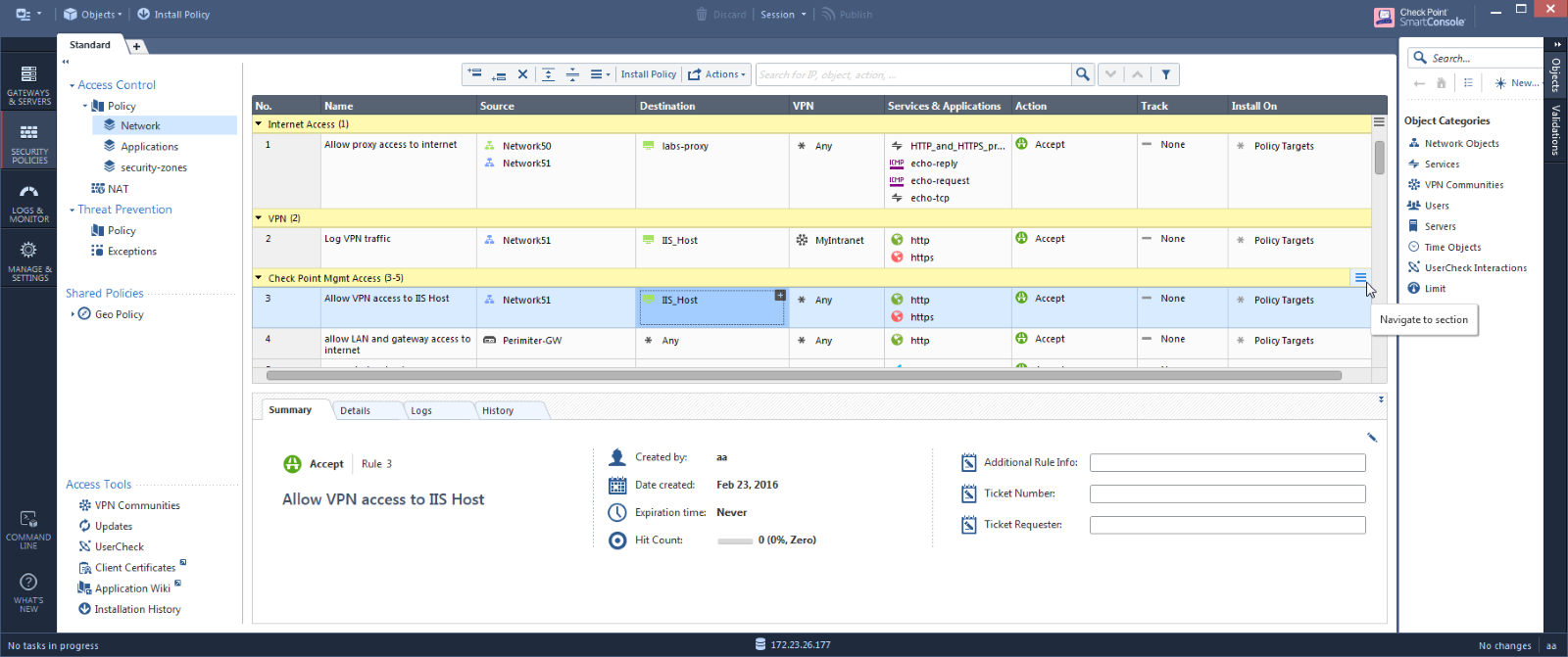This screenshot has width=1568, height=657.
Task: Open a new policy tab with plus
Action: 136,46
